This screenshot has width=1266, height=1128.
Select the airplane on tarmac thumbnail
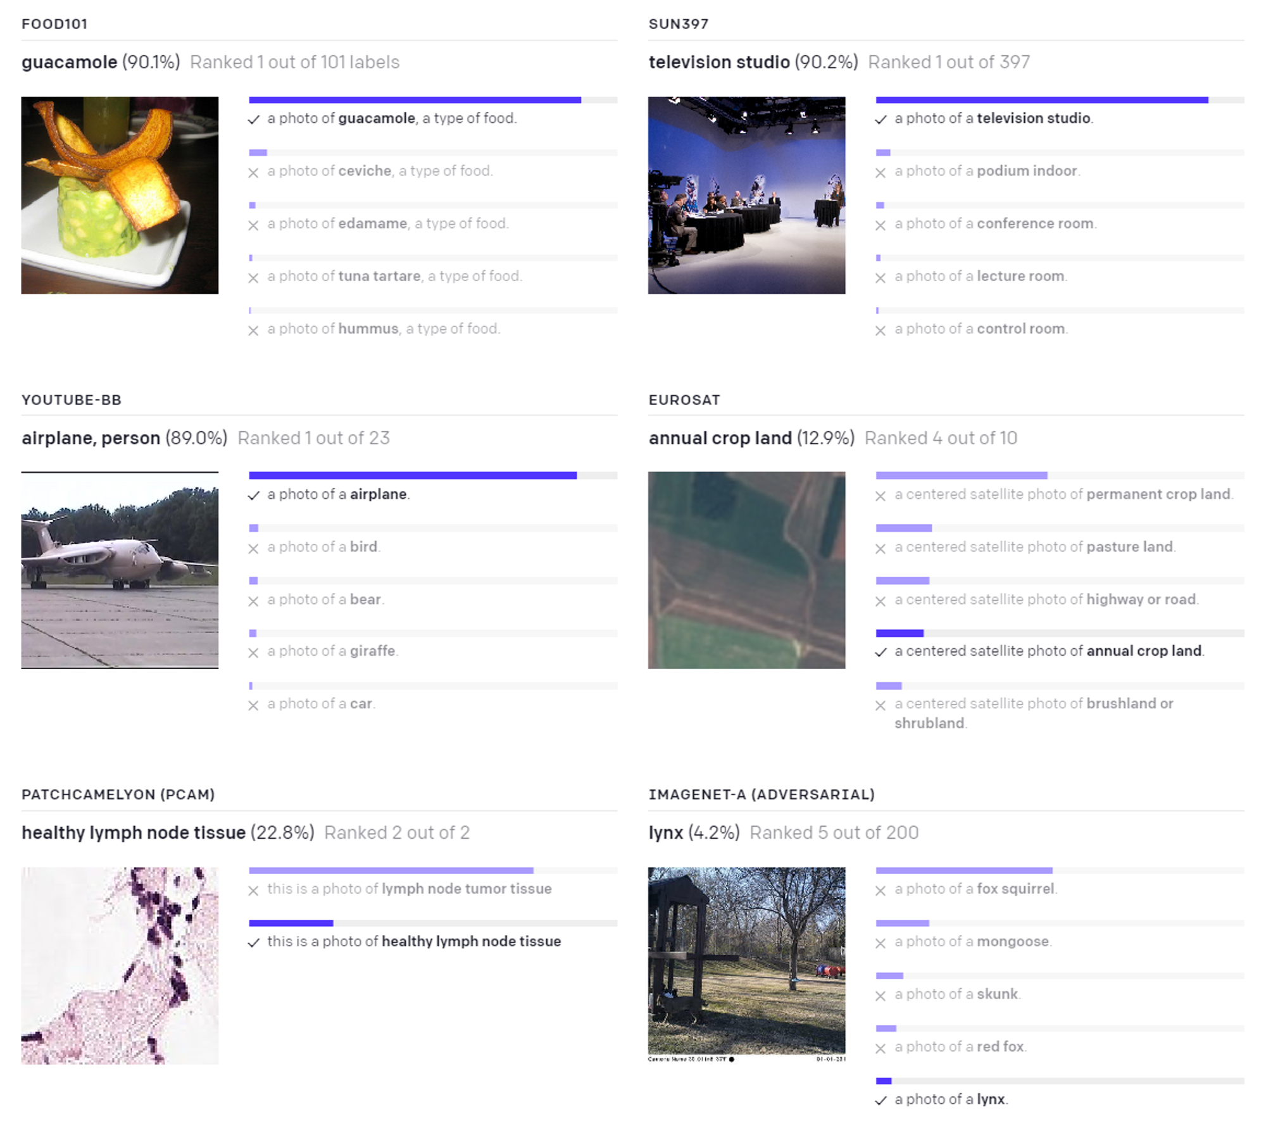[120, 570]
